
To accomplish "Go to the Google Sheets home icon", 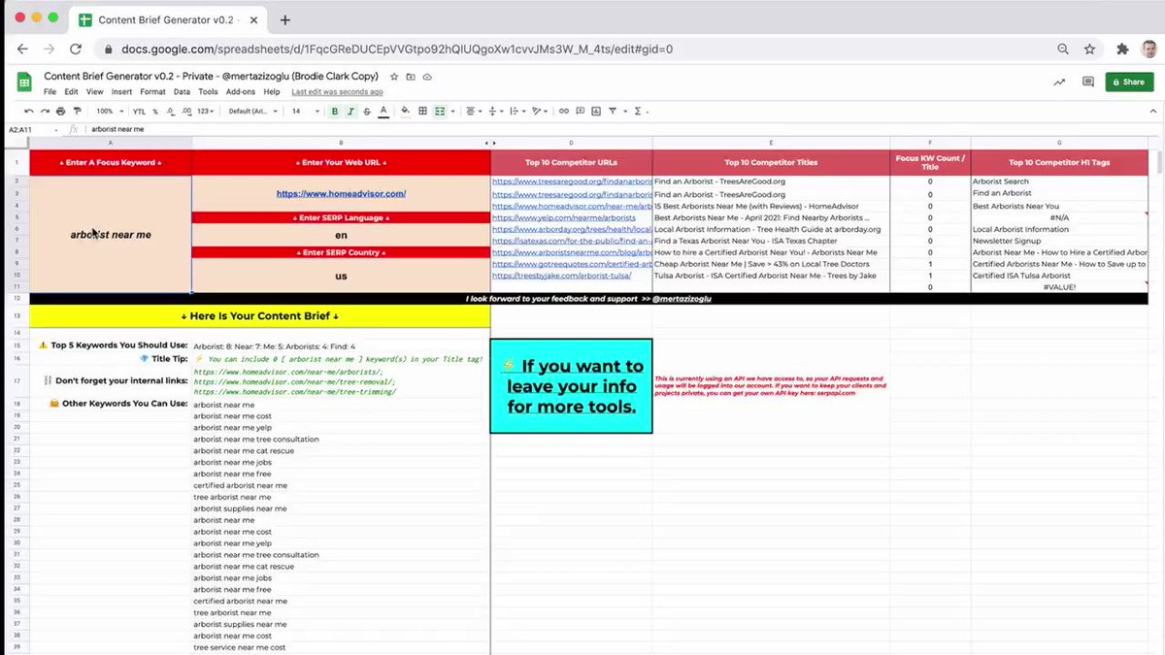I will (x=24, y=82).
